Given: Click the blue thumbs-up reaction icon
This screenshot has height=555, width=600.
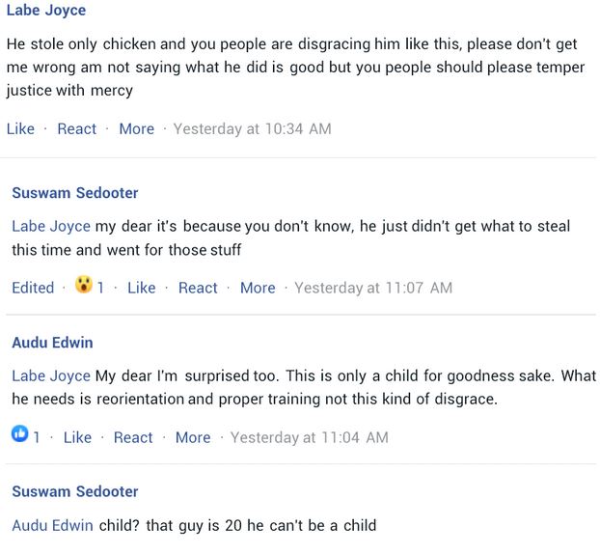Looking at the screenshot, I should tap(20, 436).
